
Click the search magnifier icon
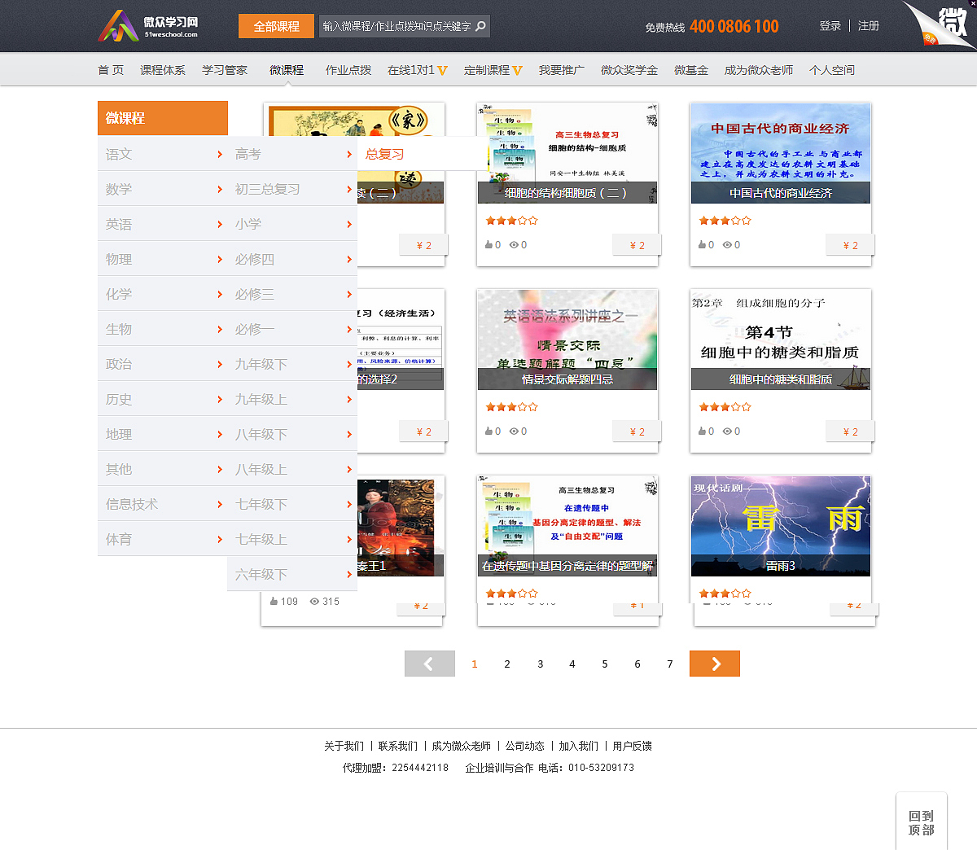(x=480, y=26)
